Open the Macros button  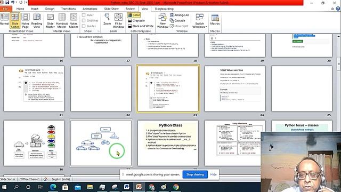(x=215, y=20)
